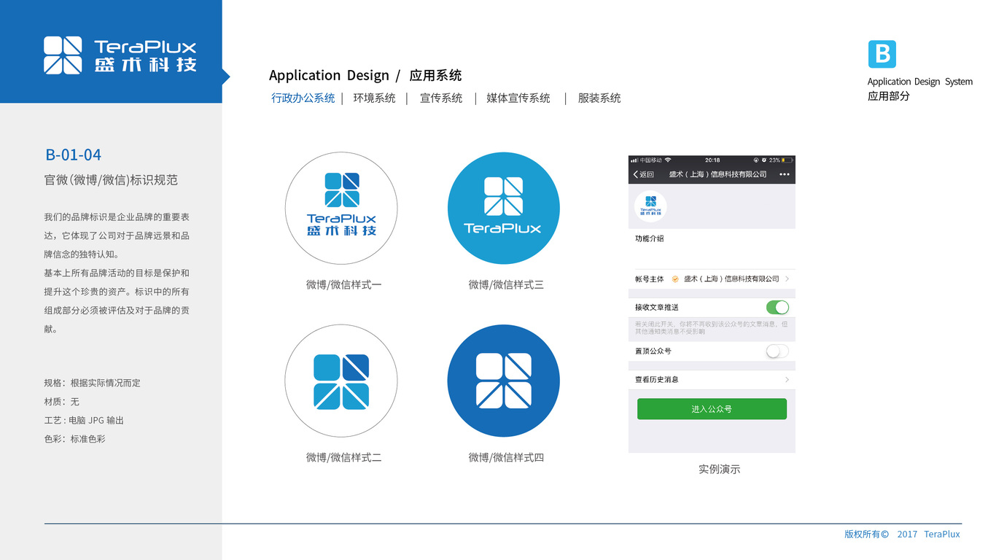Click the 实例演示 caption below the phone

720,470
